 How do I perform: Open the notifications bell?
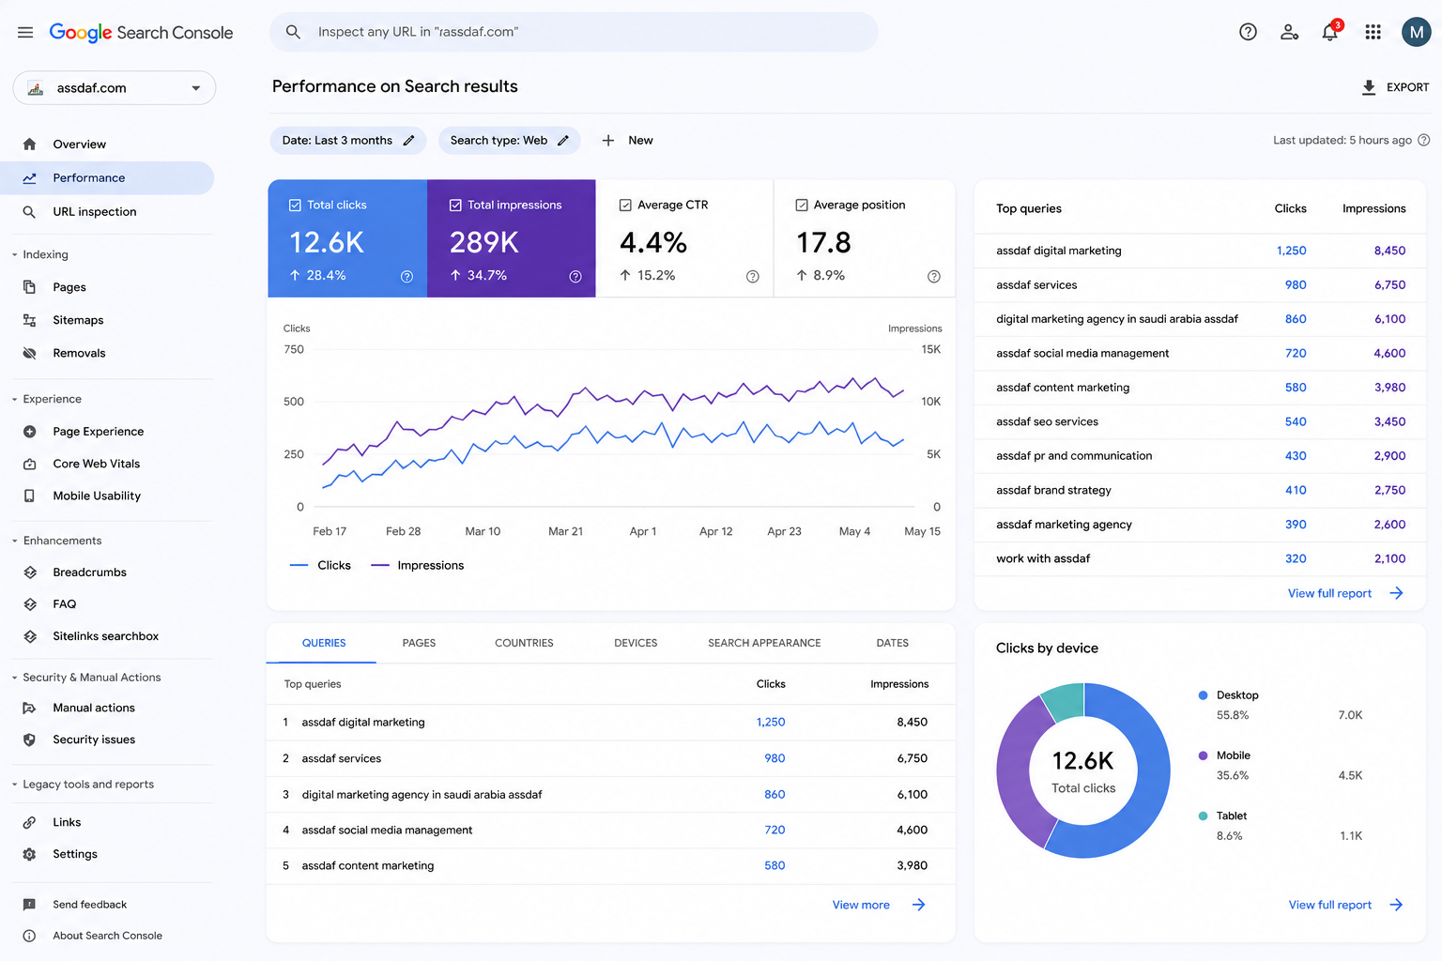click(x=1330, y=32)
